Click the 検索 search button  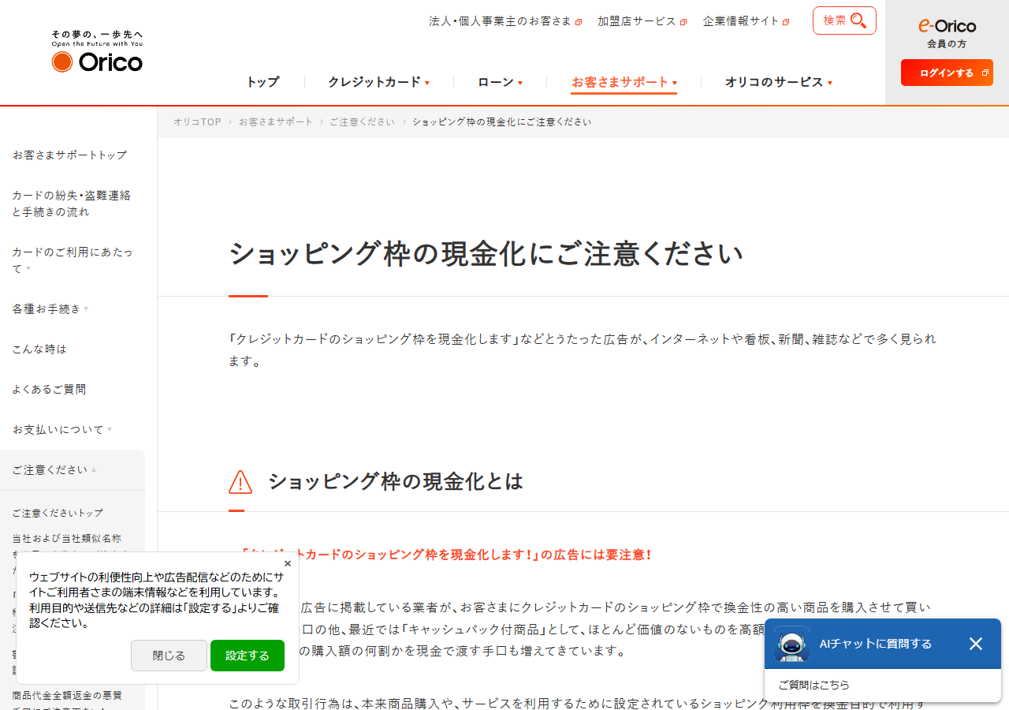(x=844, y=21)
